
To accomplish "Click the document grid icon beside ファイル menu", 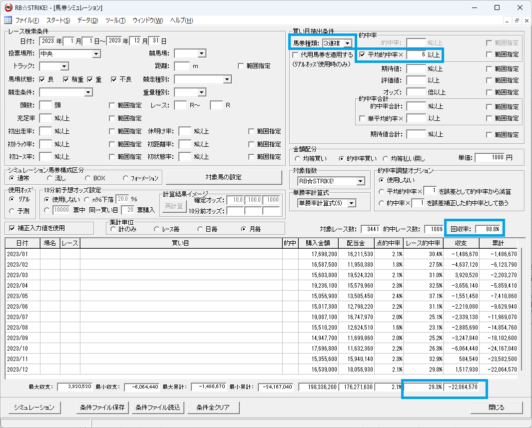I will (x=8, y=20).
